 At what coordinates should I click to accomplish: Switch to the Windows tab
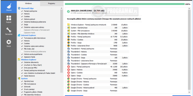(x=28, y=3)
